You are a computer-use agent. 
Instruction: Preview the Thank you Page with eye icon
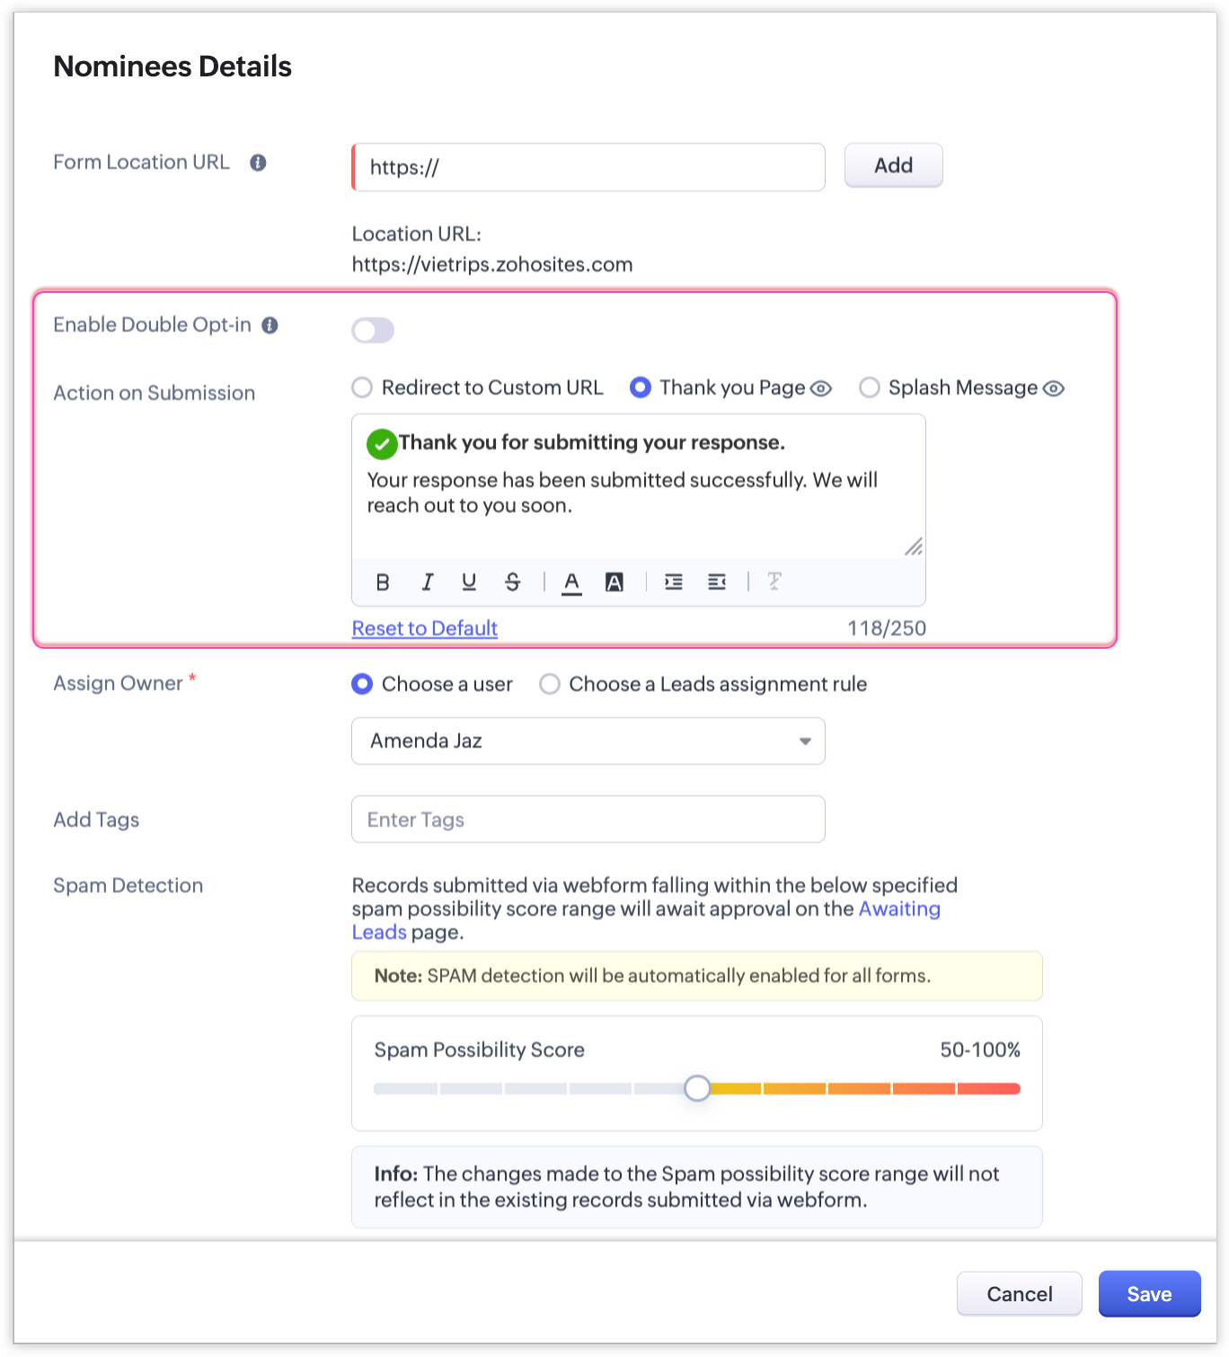coord(821,388)
